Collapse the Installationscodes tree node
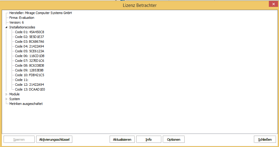 click(6, 27)
